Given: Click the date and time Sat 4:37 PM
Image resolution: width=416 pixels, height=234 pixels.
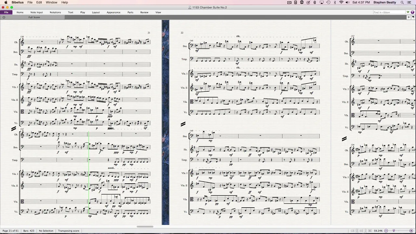Looking at the screenshot, I should 361,2.
